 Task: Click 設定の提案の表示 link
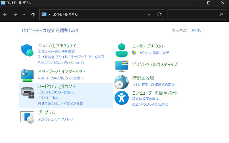point(145,99)
